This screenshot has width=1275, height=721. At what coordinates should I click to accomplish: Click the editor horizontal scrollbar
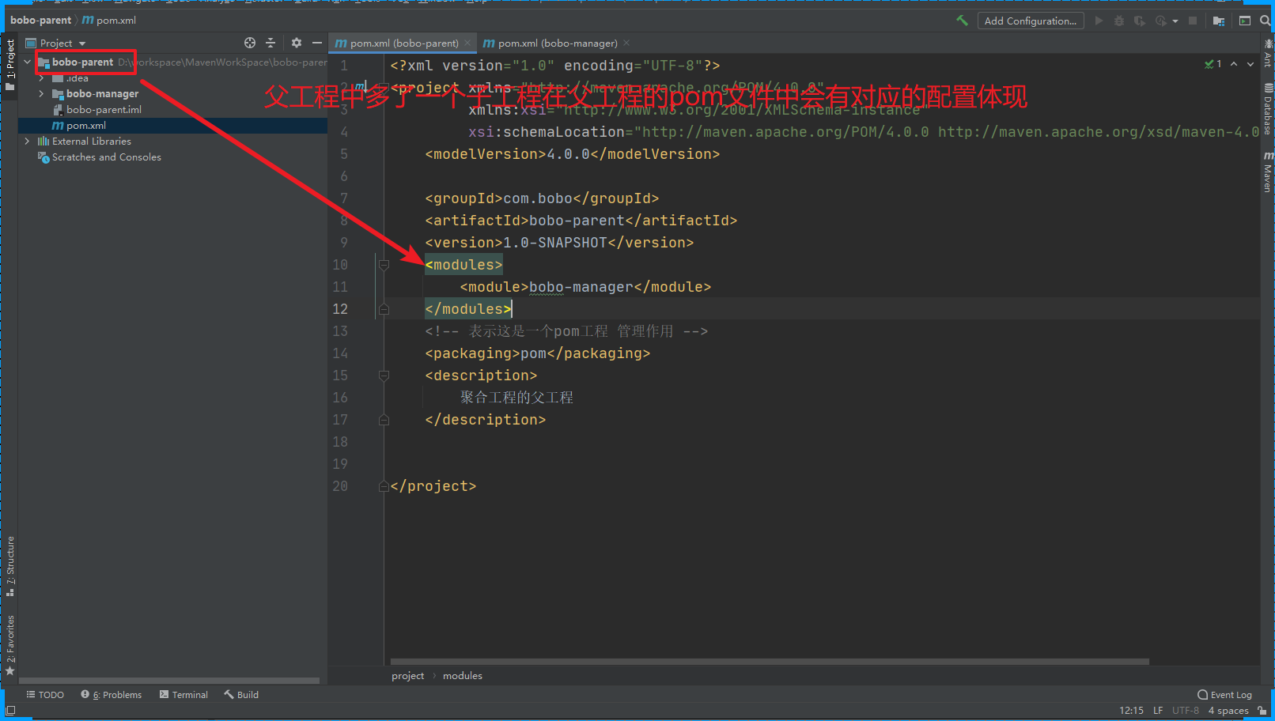770,662
